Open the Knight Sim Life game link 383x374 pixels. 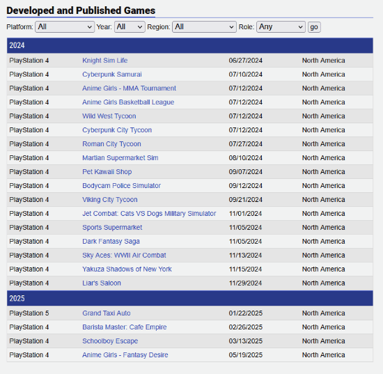(x=104, y=61)
